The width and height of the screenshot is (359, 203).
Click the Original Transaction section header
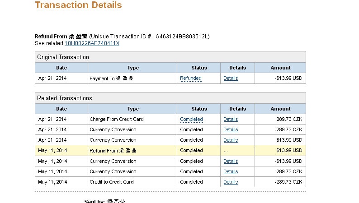[63, 57]
